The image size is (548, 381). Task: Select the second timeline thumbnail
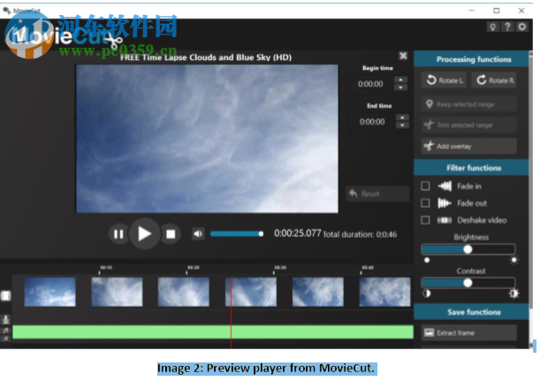(117, 292)
